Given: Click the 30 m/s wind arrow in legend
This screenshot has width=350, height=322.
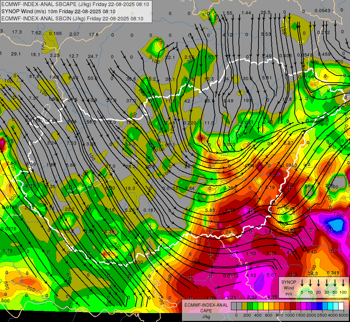Looking at the screenshot, I should pos(326,283).
